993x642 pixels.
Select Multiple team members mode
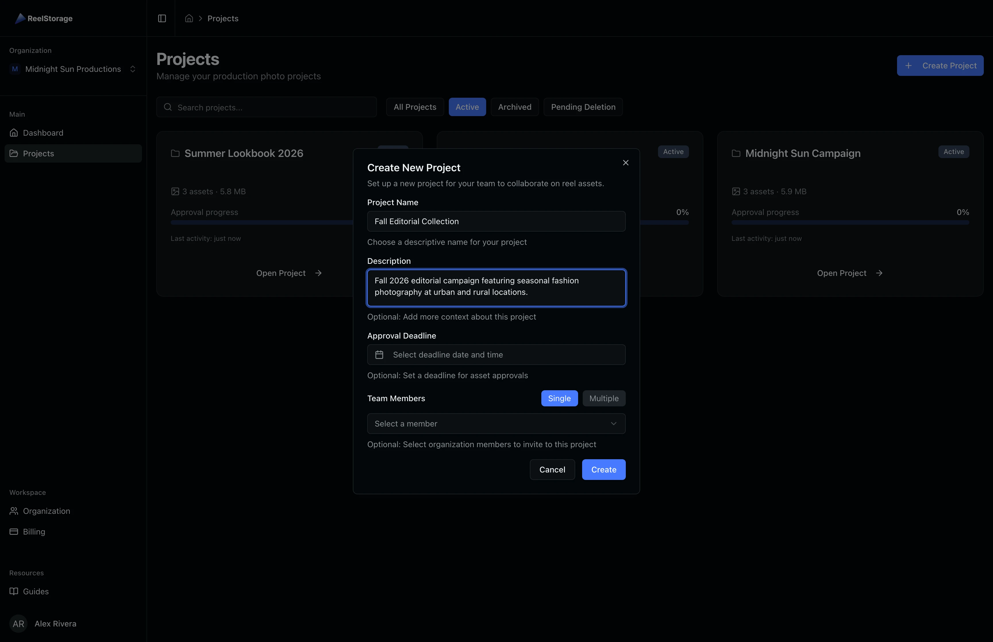(x=603, y=398)
